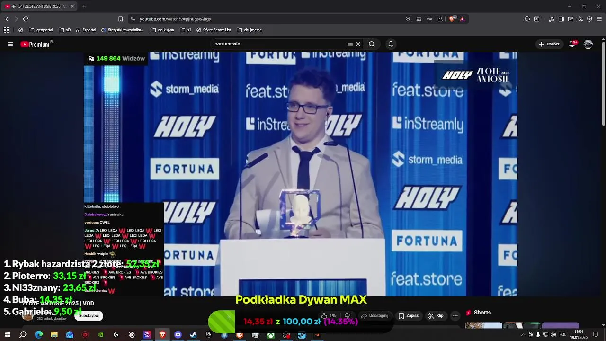Open the browser main menu
The image size is (606, 341).
pos(599,19)
